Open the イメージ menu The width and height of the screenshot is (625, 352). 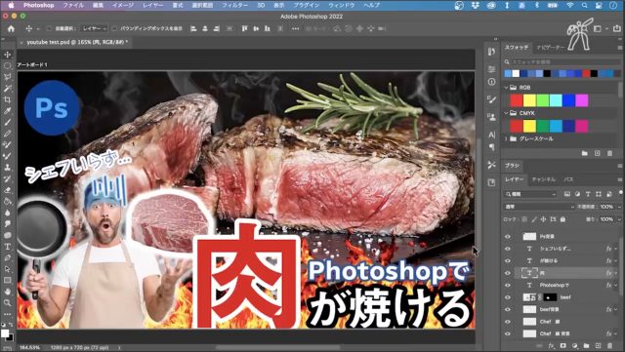[123, 5]
